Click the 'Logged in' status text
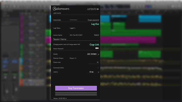 [x=73, y=28]
